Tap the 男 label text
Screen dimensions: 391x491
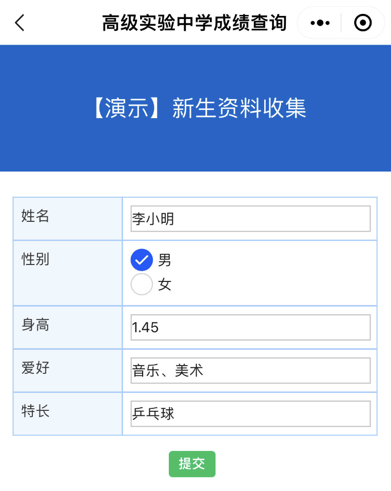coord(165,260)
